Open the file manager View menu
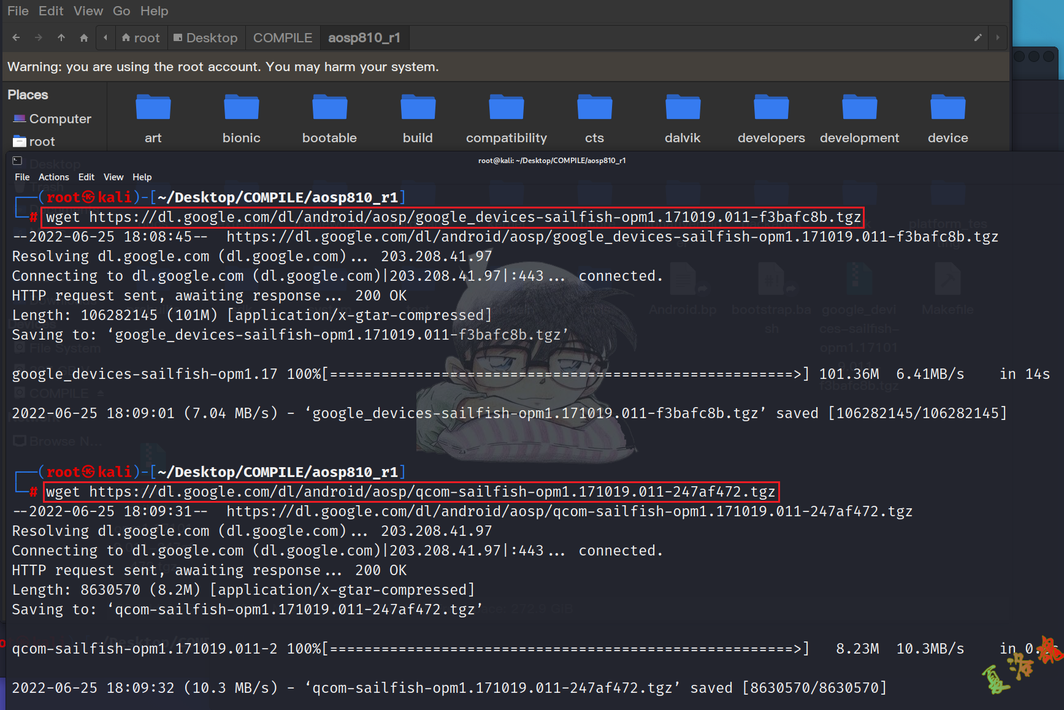This screenshot has width=1064, height=710. [88, 11]
